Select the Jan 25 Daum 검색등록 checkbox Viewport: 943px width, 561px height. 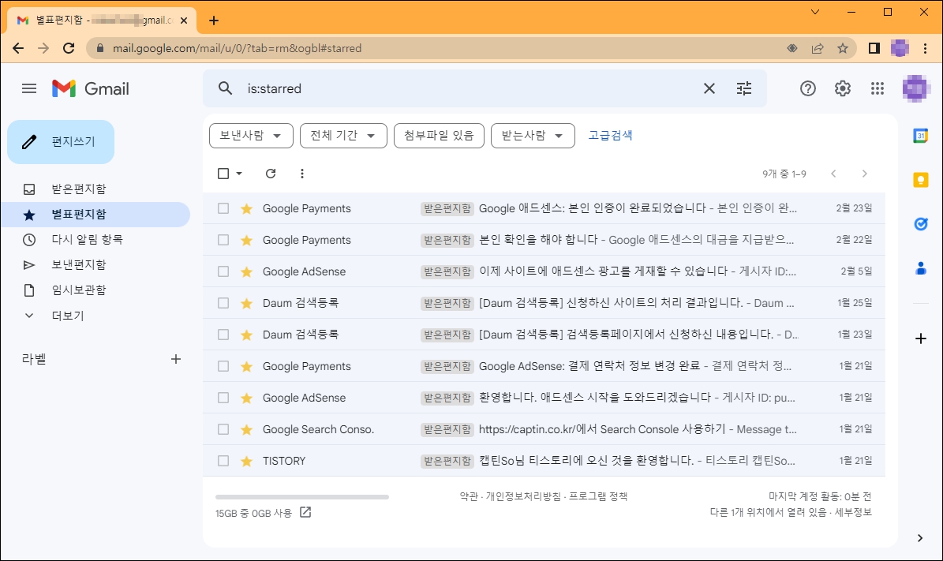click(223, 303)
